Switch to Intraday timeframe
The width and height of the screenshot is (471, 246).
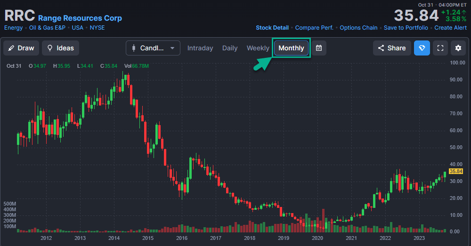(x=200, y=48)
